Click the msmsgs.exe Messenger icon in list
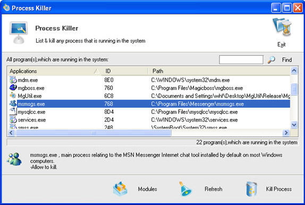This screenshot has width=305, height=205. click(13, 104)
